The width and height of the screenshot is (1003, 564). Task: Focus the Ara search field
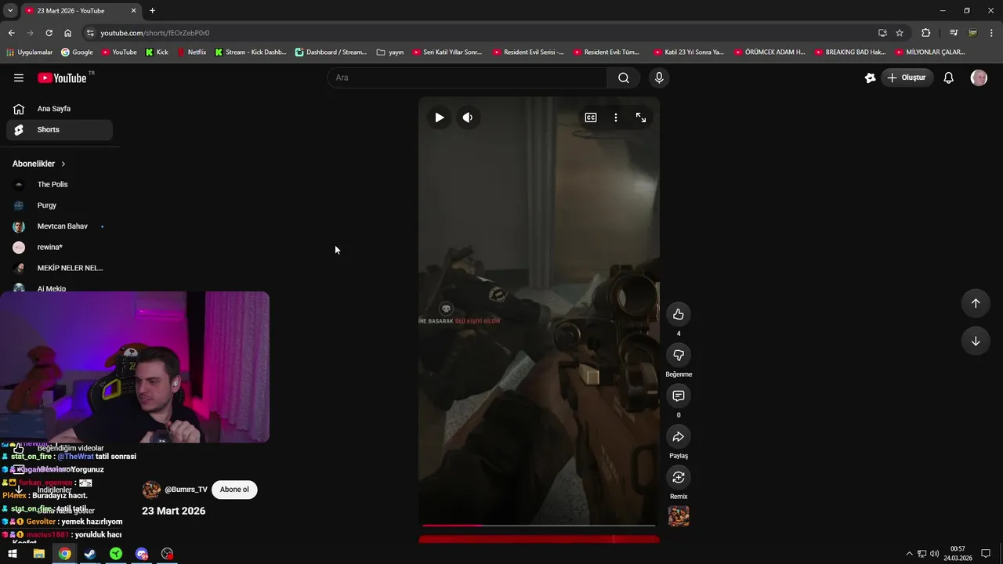coord(467,78)
